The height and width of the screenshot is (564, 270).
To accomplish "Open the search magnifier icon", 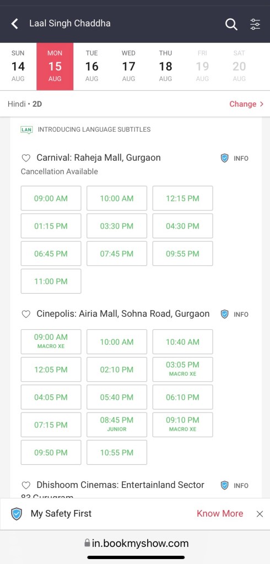I will point(231,24).
